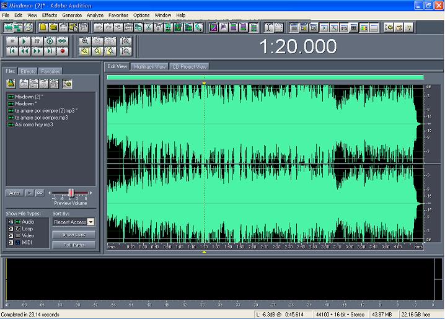Click the Undo arrow toolbar icon
This screenshot has height=319, width=445.
99,27
